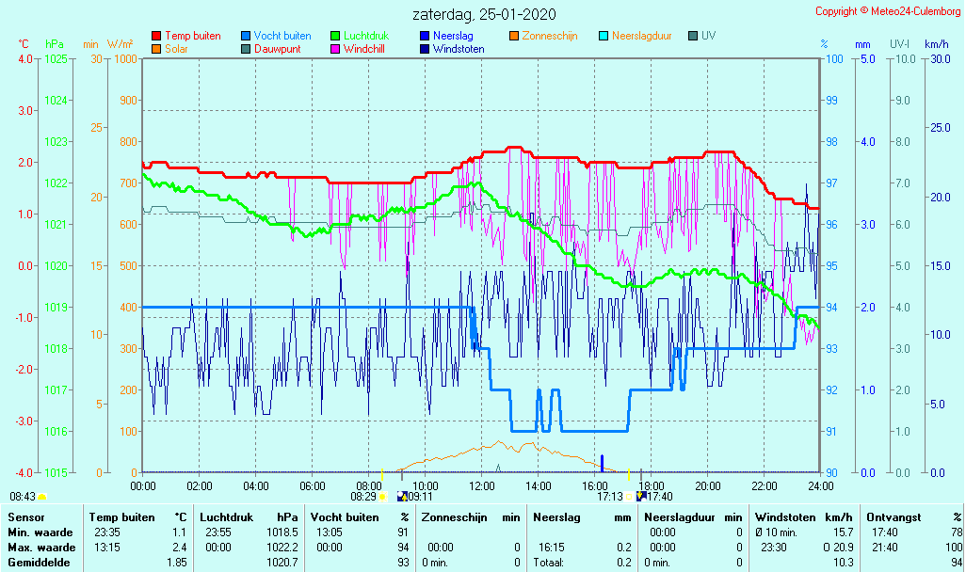Click the moon icon before 09:11
This screenshot has height=572, width=966.
[x=402, y=496]
